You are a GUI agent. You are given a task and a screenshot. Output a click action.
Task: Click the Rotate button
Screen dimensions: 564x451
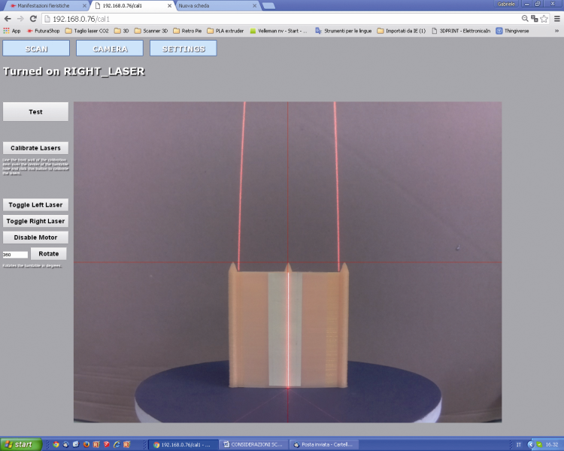click(49, 253)
